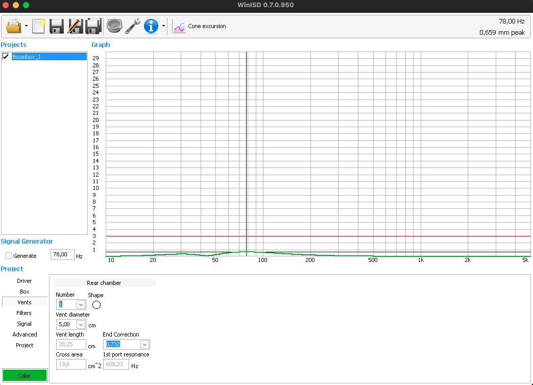Click the 0,659 mm peak readout
The height and width of the screenshot is (385, 533).
click(502, 33)
